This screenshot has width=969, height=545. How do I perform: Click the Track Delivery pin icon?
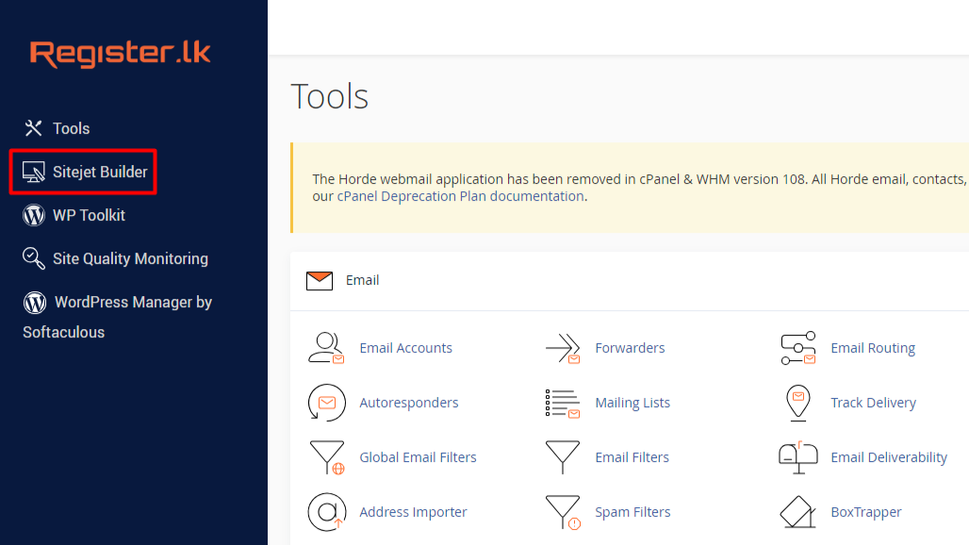pos(798,403)
